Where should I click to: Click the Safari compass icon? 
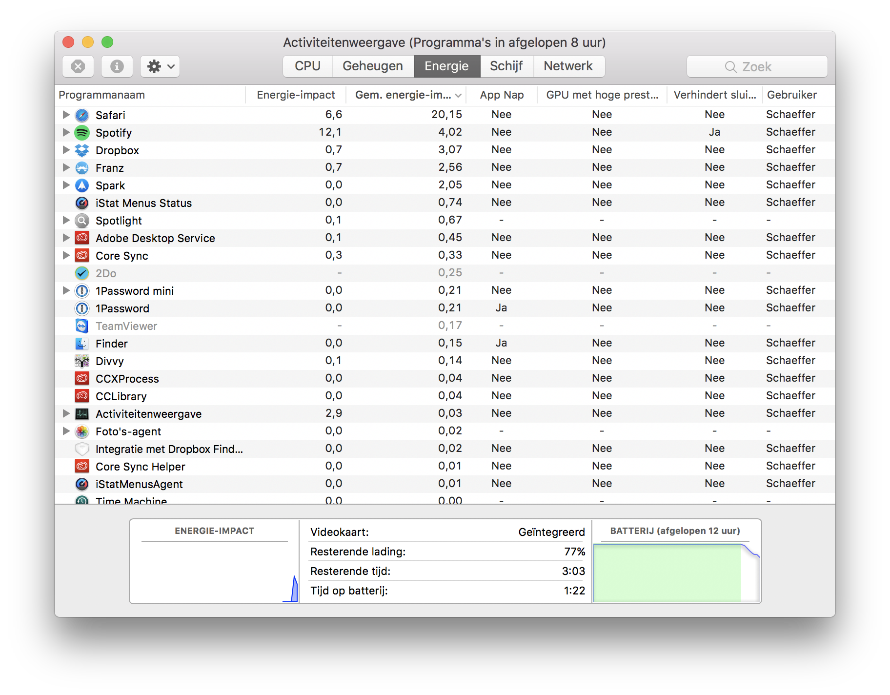82,115
